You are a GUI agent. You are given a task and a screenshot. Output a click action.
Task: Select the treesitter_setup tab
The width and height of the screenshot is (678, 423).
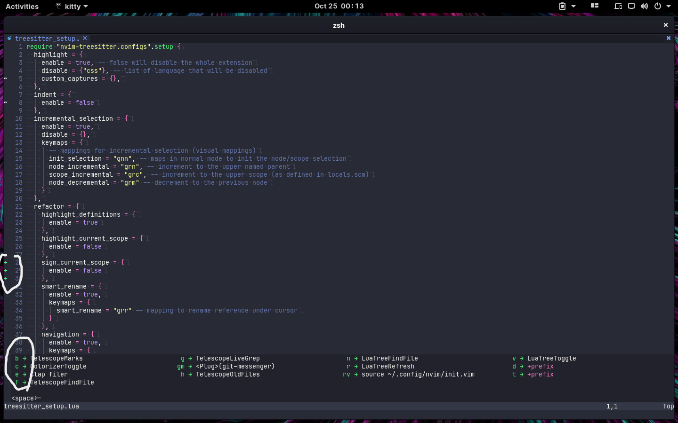[x=47, y=38]
